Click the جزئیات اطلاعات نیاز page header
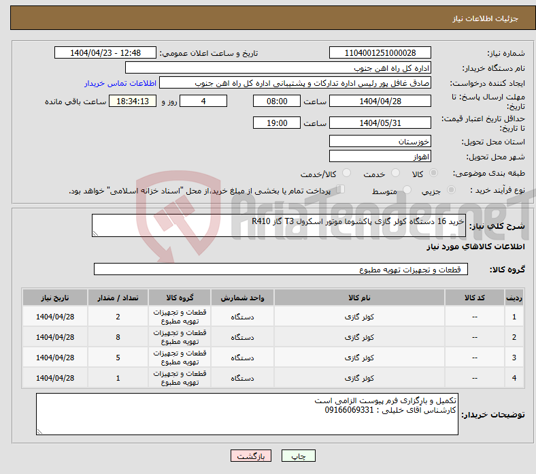This screenshot has height=474, width=536. pos(485,18)
